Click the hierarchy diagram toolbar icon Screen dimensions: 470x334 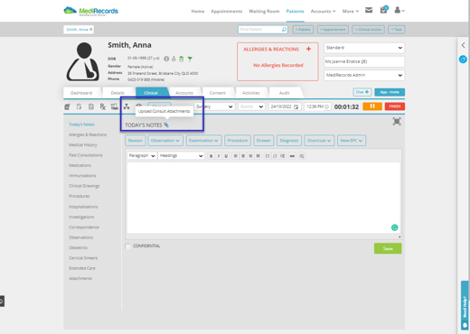point(127,107)
